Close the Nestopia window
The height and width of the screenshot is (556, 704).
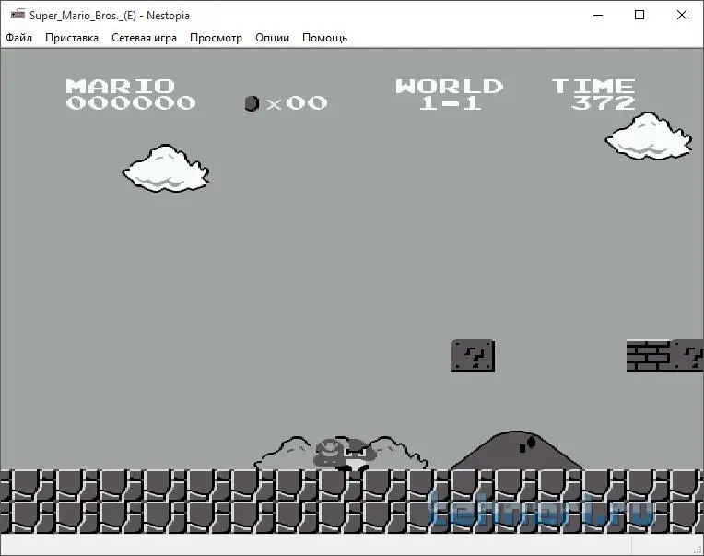click(x=682, y=15)
